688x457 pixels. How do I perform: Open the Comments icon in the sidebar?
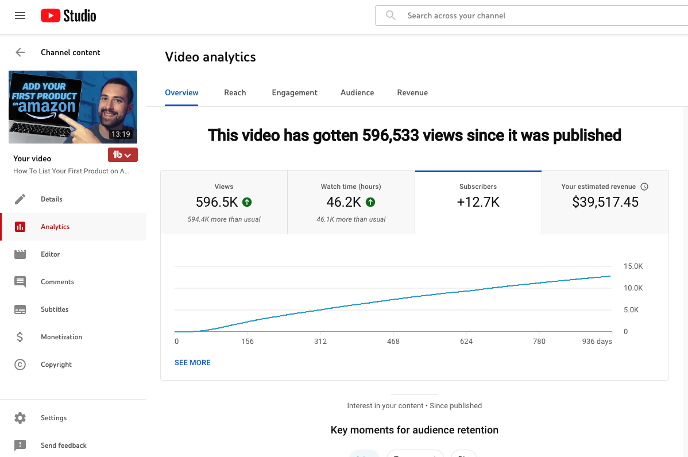(20, 281)
